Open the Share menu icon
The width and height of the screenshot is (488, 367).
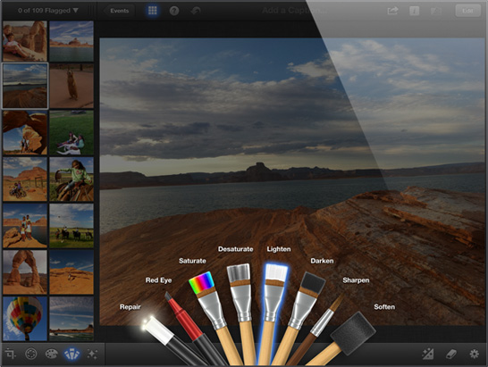pyautogui.click(x=392, y=11)
